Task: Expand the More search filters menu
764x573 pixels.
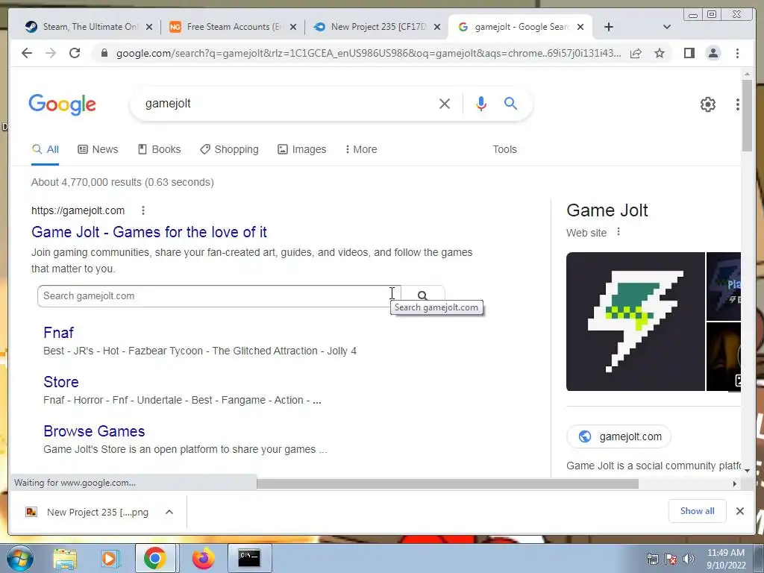Action: point(361,149)
